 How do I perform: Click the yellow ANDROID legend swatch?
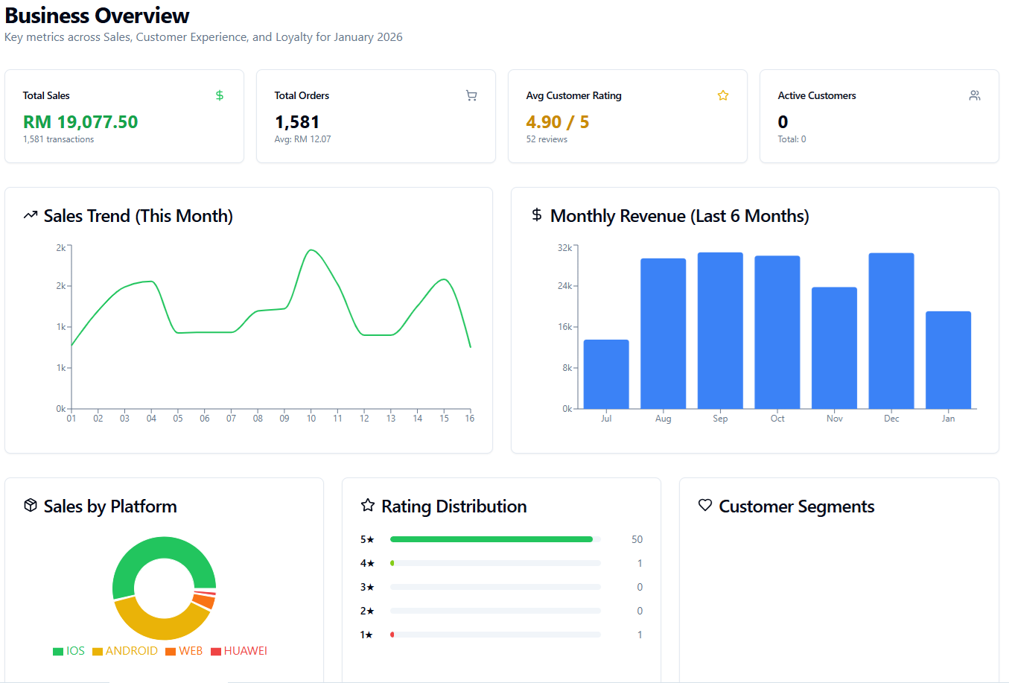(98, 652)
